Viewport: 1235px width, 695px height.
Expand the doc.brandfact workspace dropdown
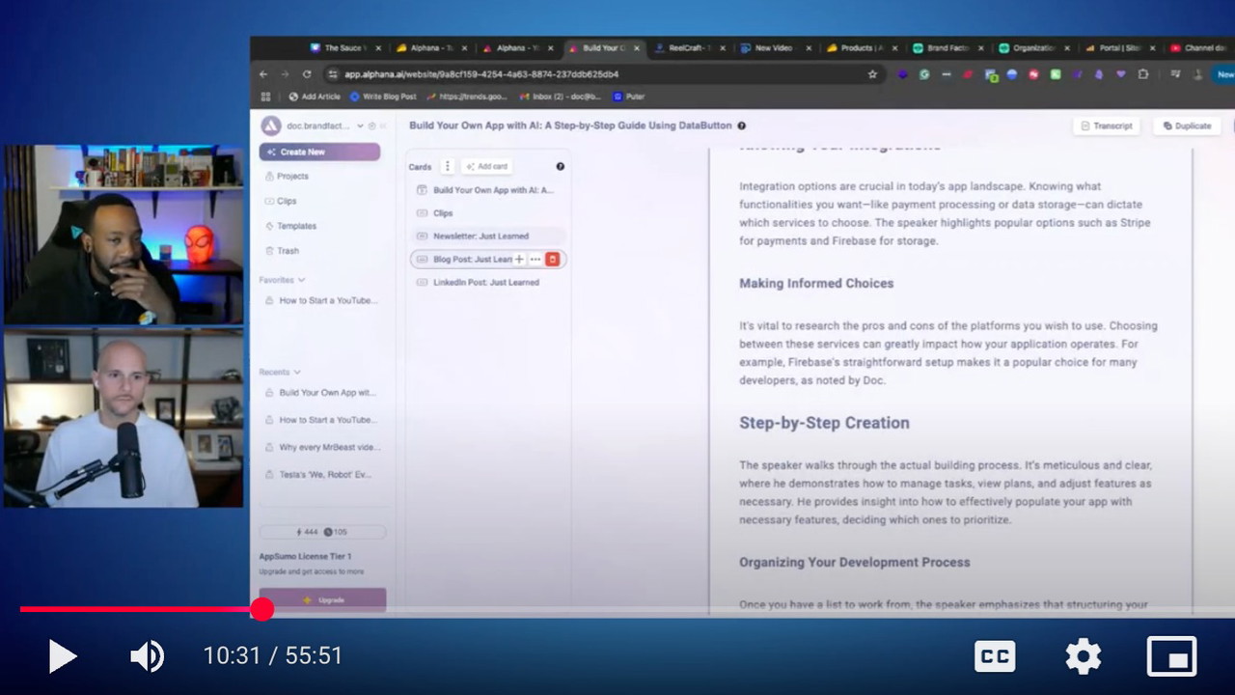point(360,125)
